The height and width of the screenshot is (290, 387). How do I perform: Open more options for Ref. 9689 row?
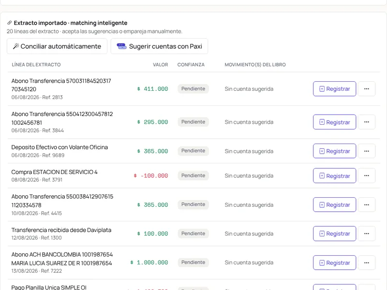(x=367, y=151)
